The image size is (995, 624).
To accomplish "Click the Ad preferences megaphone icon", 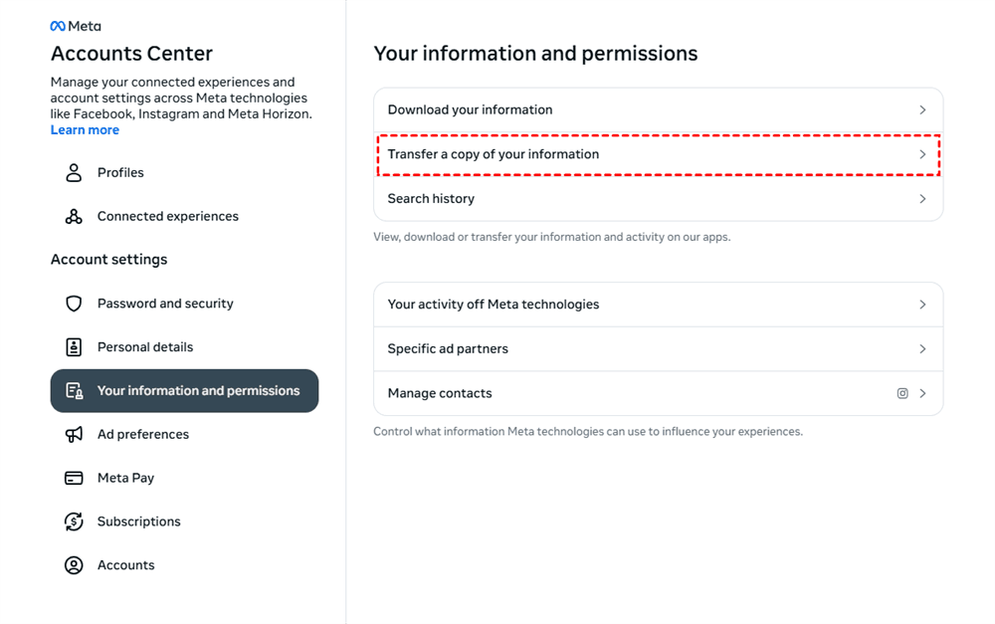I will point(74,435).
